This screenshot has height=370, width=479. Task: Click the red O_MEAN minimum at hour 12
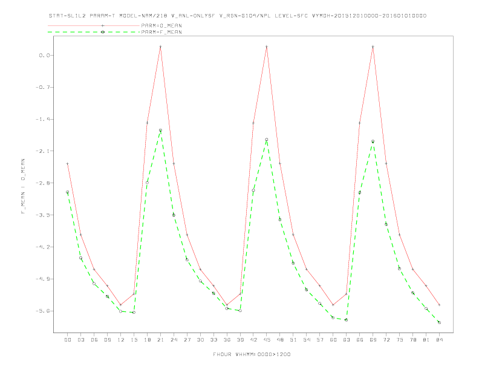121,305
